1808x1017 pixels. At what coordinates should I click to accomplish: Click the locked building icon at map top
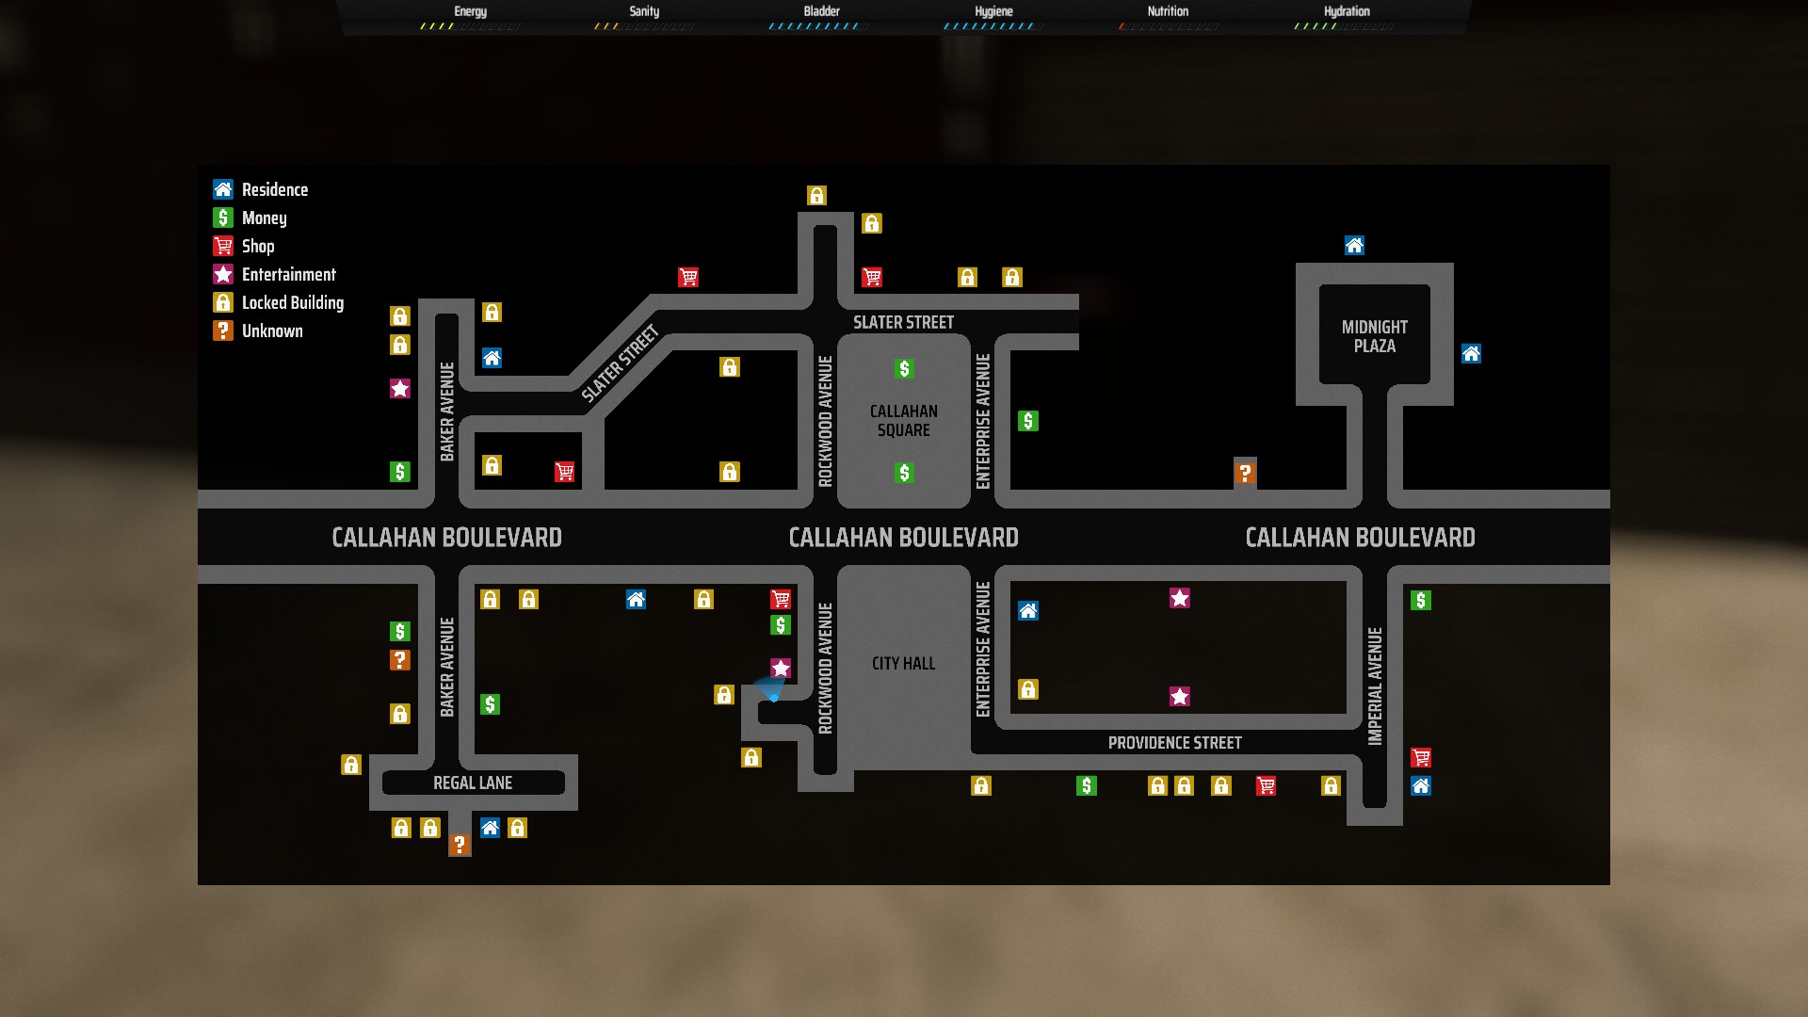pyautogui.click(x=816, y=195)
